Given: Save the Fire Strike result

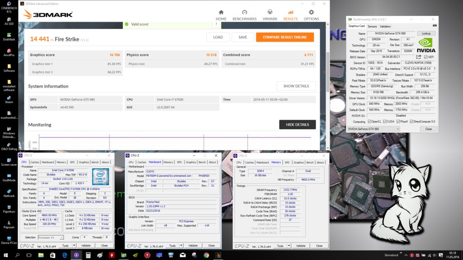Looking at the screenshot, I should 243,37.
